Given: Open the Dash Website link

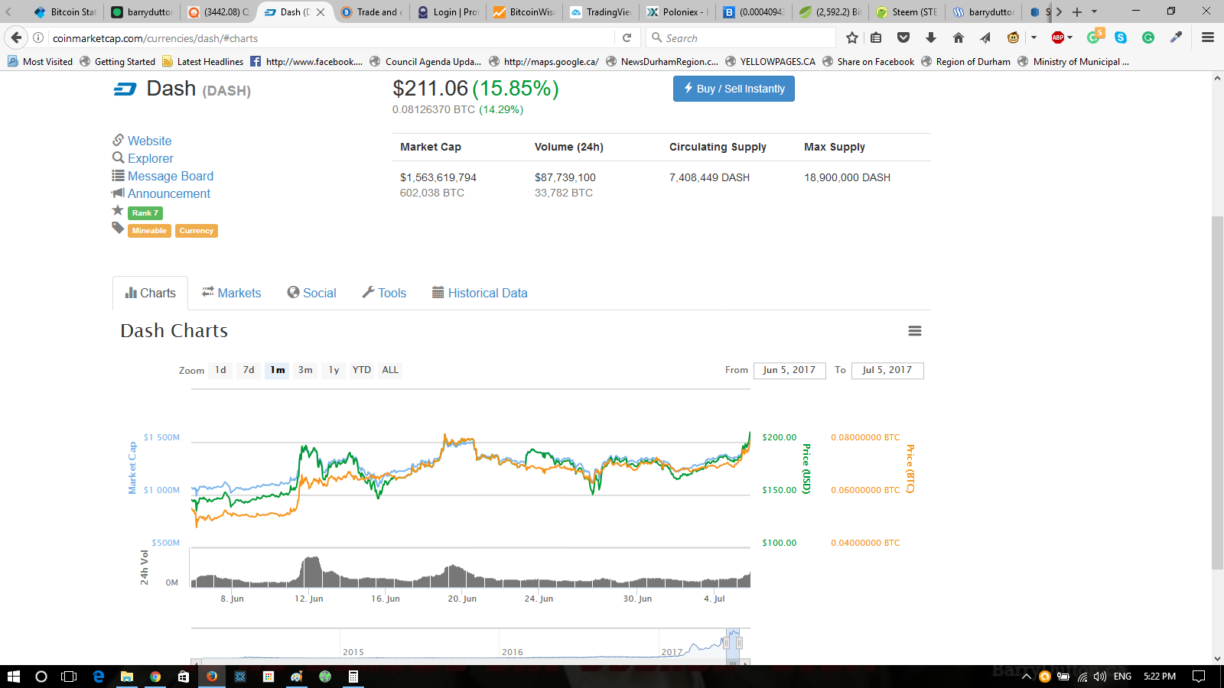Looking at the screenshot, I should tap(149, 141).
